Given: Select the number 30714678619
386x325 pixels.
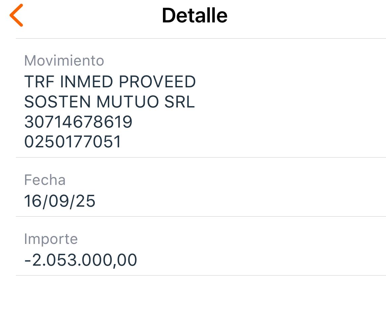Looking at the screenshot, I should pyautogui.click(x=78, y=122).
